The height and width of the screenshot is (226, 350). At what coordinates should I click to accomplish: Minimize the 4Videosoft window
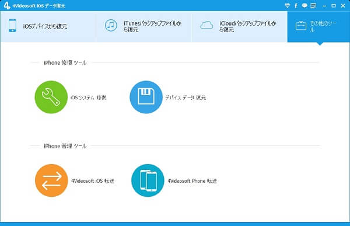click(x=324, y=6)
